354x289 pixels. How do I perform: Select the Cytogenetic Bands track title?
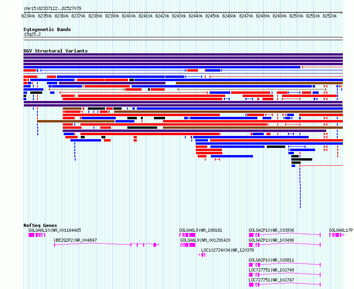47,29
